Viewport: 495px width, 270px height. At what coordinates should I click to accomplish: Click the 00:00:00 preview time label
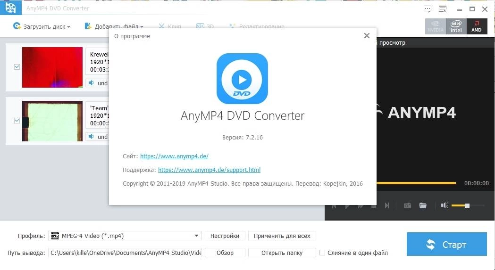click(477, 183)
